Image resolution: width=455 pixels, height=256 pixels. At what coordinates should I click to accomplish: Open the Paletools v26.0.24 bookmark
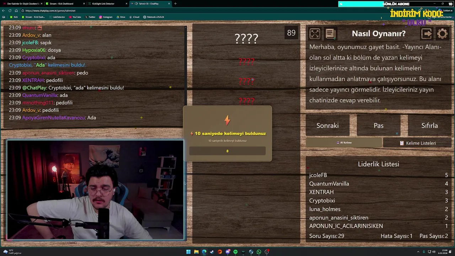point(154,17)
